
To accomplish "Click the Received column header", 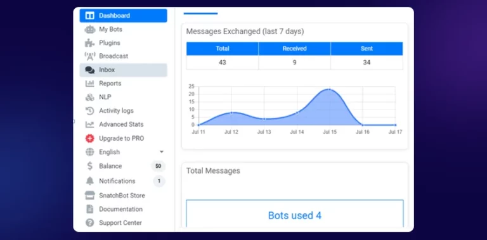I will pyautogui.click(x=294, y=49).
